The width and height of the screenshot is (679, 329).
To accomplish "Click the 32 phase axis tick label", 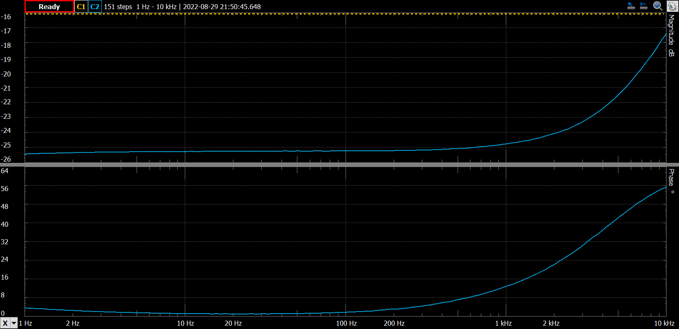I will pos(5,242).
